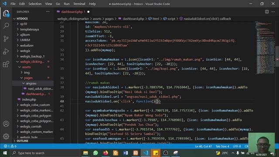Open the Explorer view in activity bar
Viewport: 279px width, 157px height.
pos(6,14)
